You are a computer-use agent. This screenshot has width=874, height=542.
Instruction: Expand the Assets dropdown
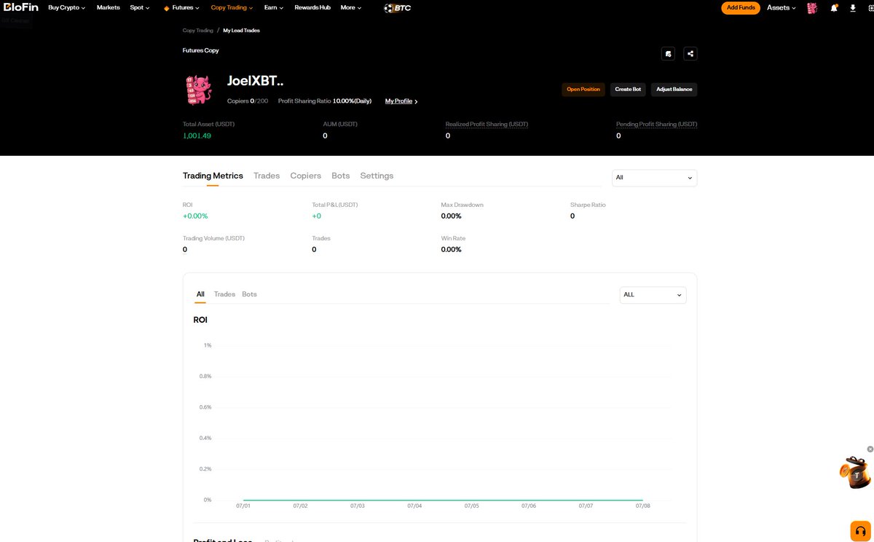[782, 8]
